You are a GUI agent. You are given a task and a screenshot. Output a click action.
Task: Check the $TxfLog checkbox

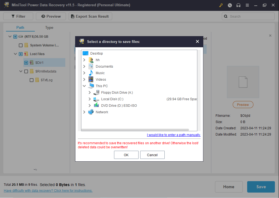click(x=32, y=80)
